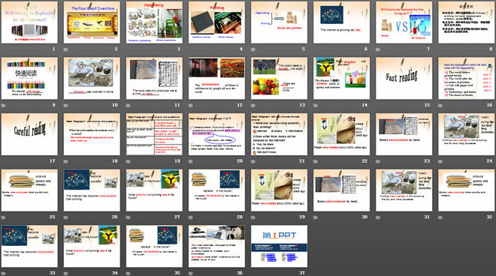496x276 pixels.
Task: Select the Papermaking slide 3 thumbnail
Action: click(154, 22)
